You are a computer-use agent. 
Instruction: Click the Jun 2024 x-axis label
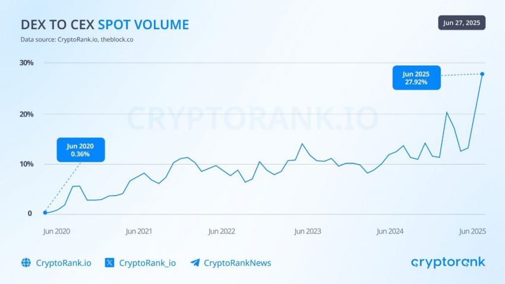[x=390, y=231]
